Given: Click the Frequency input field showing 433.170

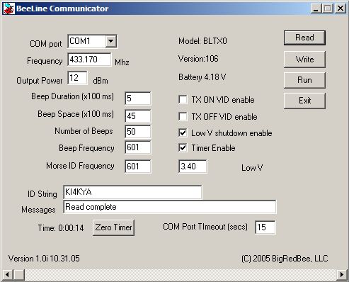Looking at the screenshot, I should point(89,60).
